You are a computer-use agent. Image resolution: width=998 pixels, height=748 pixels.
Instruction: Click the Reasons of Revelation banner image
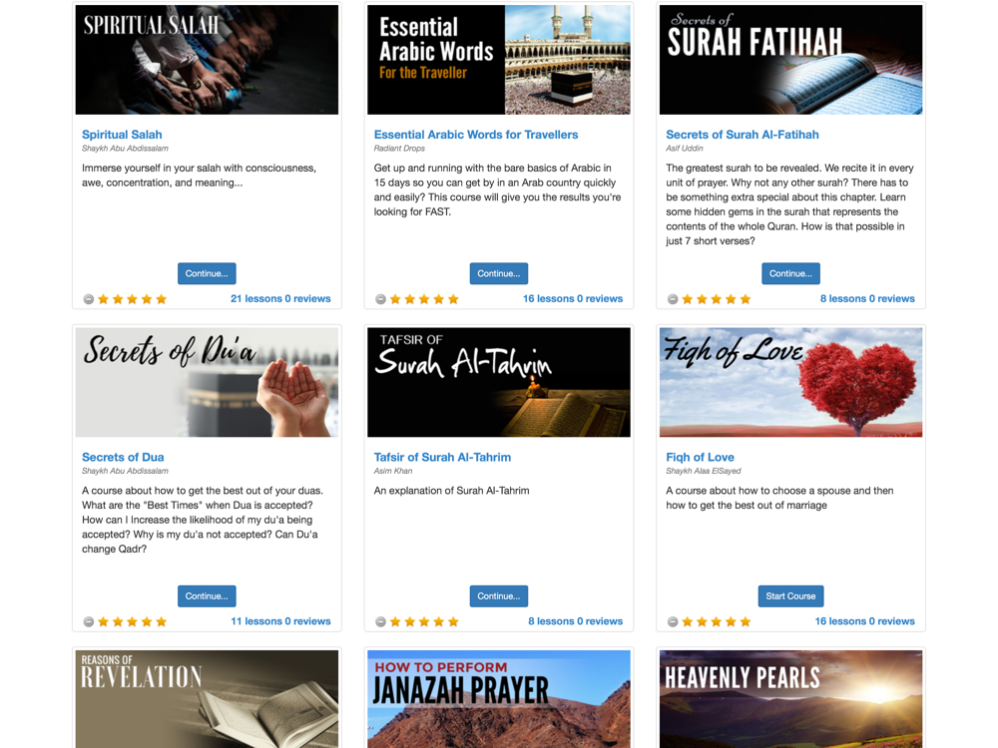pyautogui.click(x=207, y=698)
